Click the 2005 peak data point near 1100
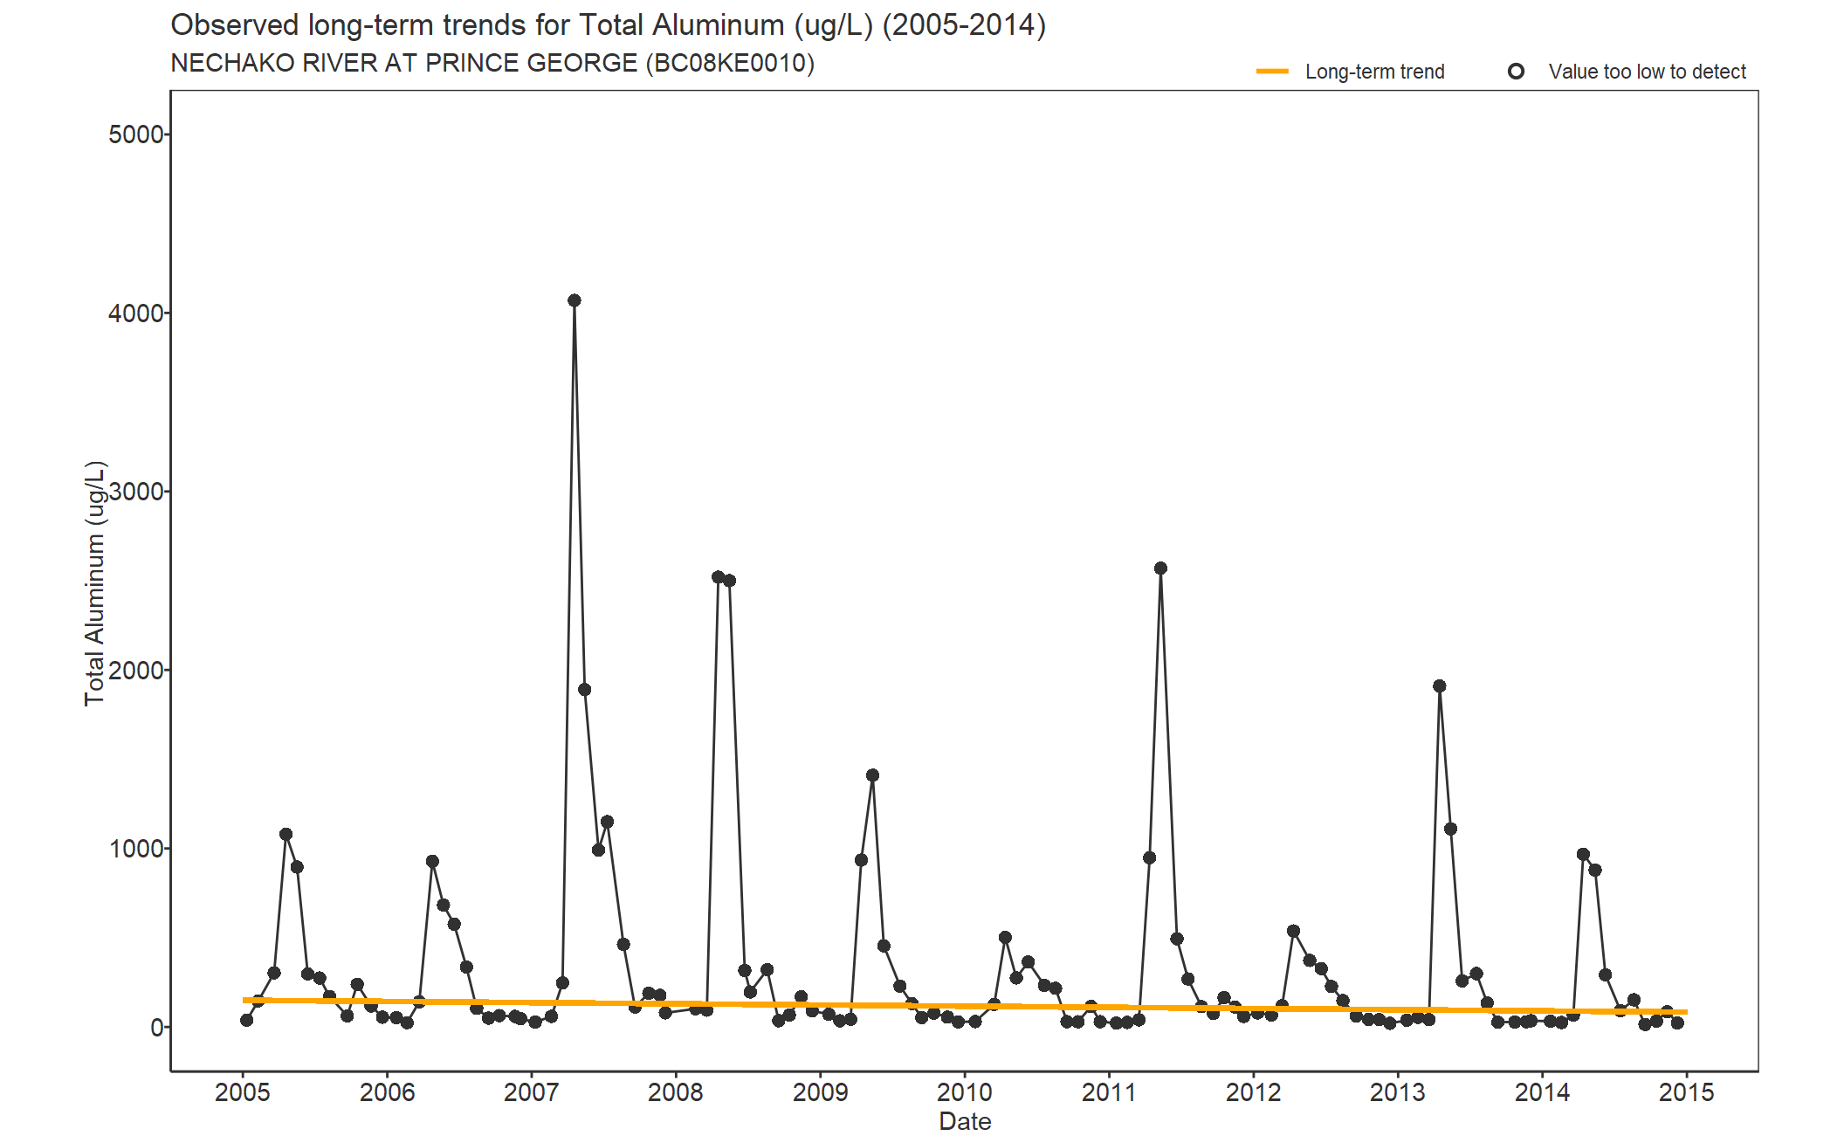1844x1143 pixels. (x=286, y=835)
